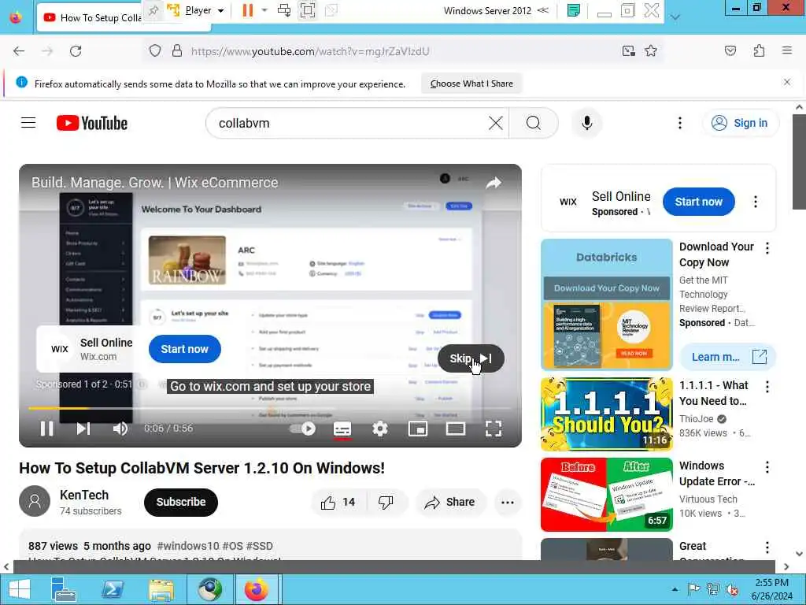
Task: Share the ad via arrow icon in player
Action: click(494, 183)
